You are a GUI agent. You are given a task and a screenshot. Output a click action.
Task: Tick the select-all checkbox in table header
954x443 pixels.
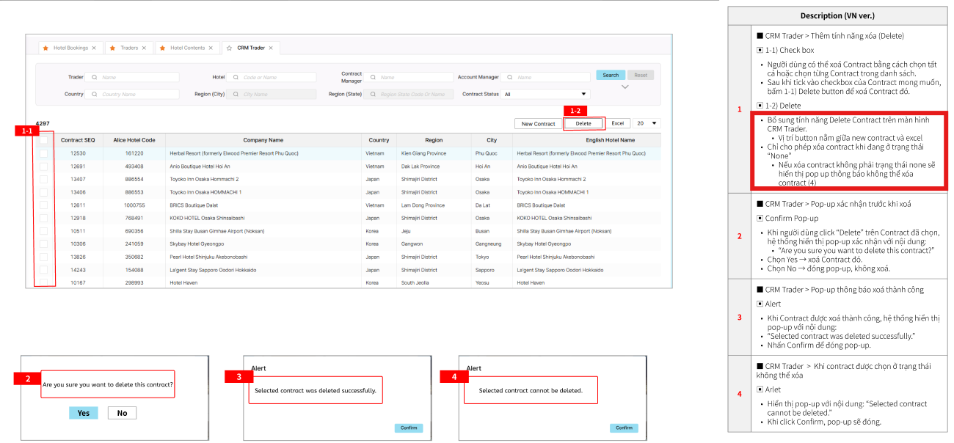(43, 140)
